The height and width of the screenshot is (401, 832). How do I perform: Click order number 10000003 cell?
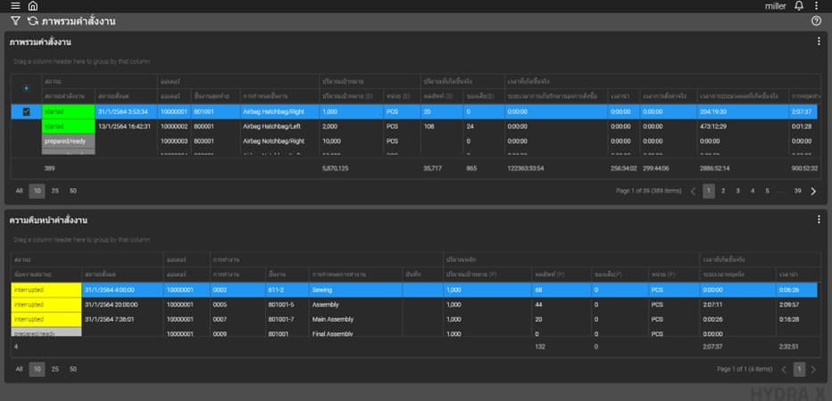pos(174,142)
